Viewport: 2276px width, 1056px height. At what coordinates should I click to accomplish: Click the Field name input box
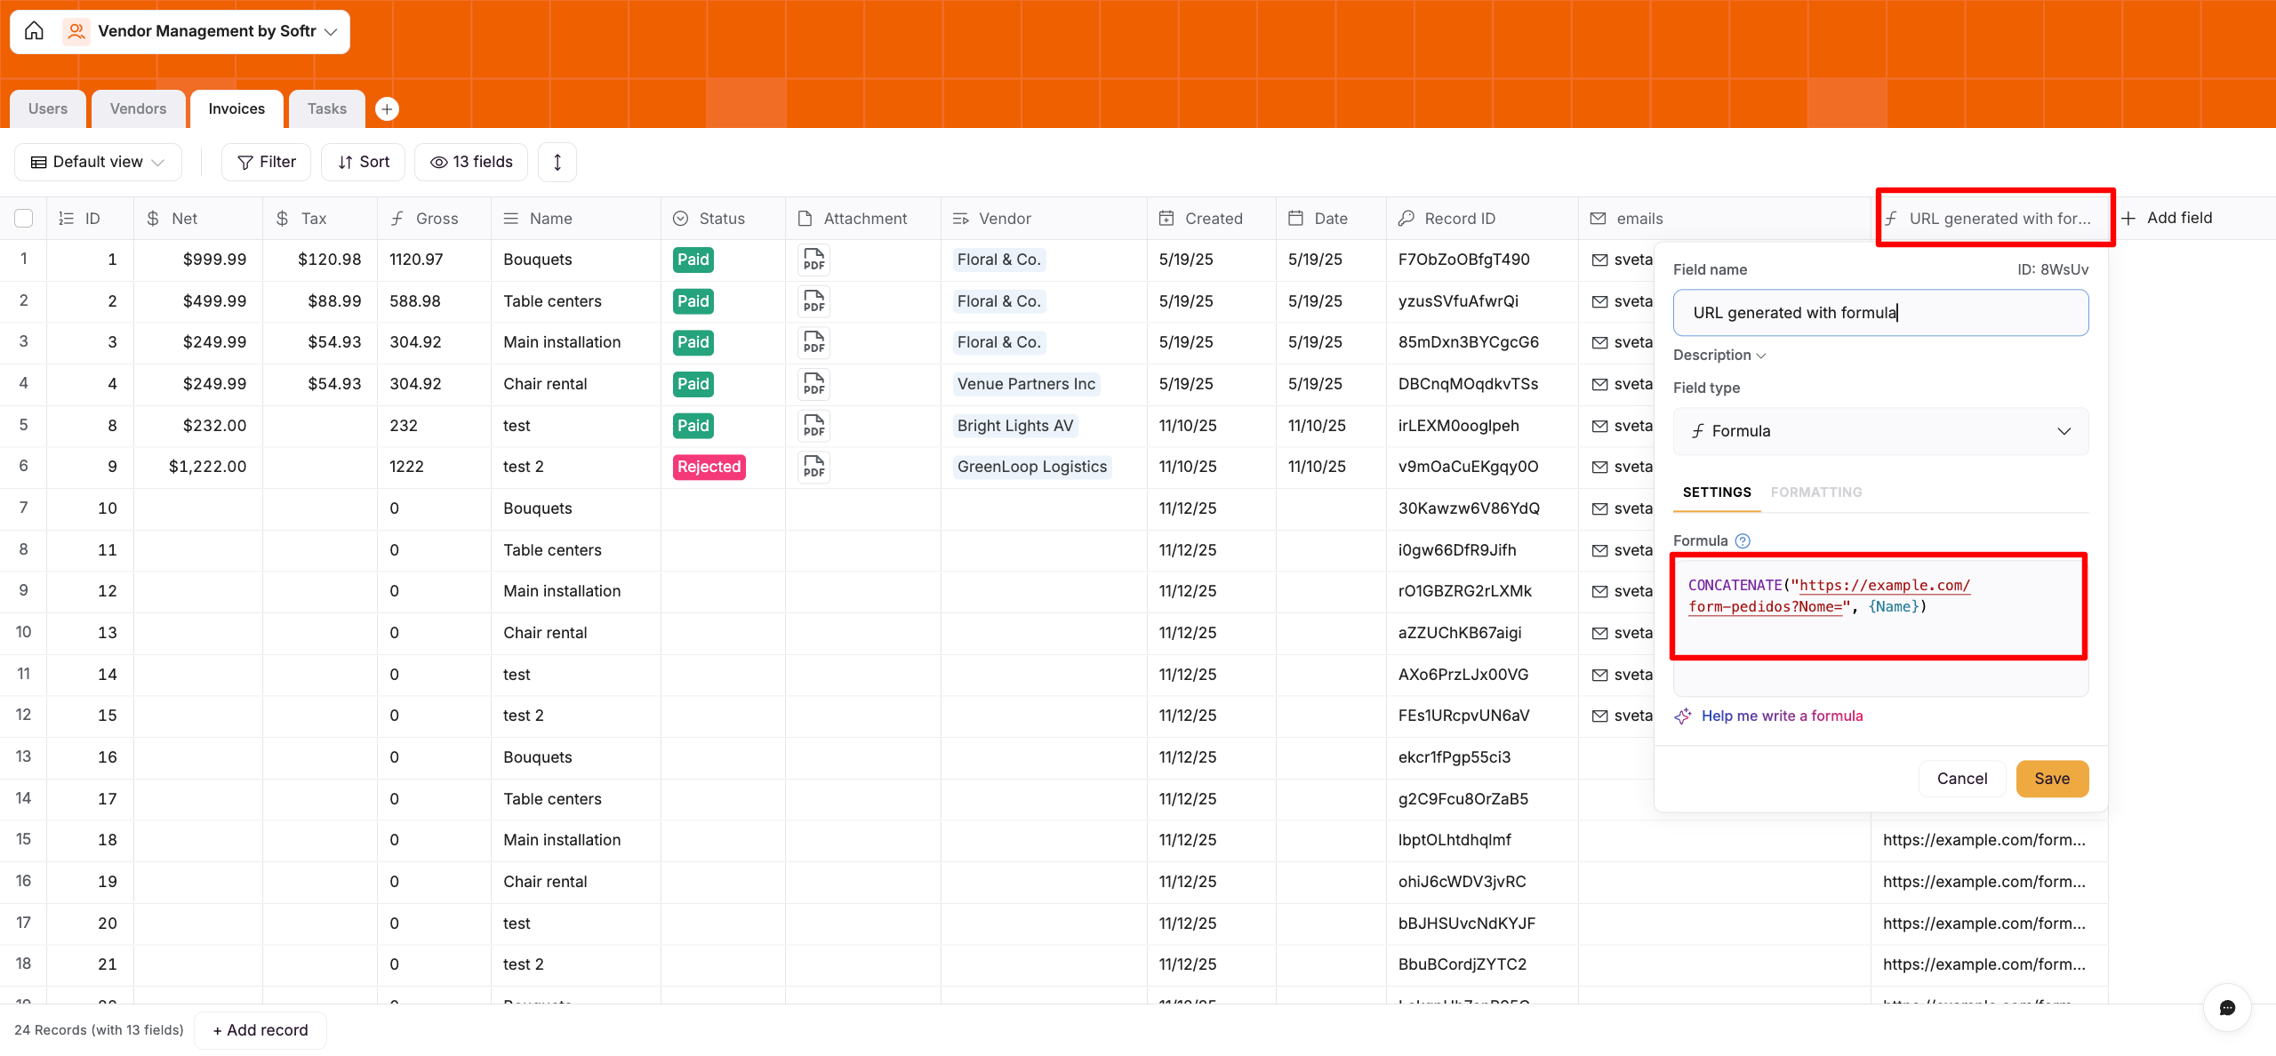point(1880,313)
